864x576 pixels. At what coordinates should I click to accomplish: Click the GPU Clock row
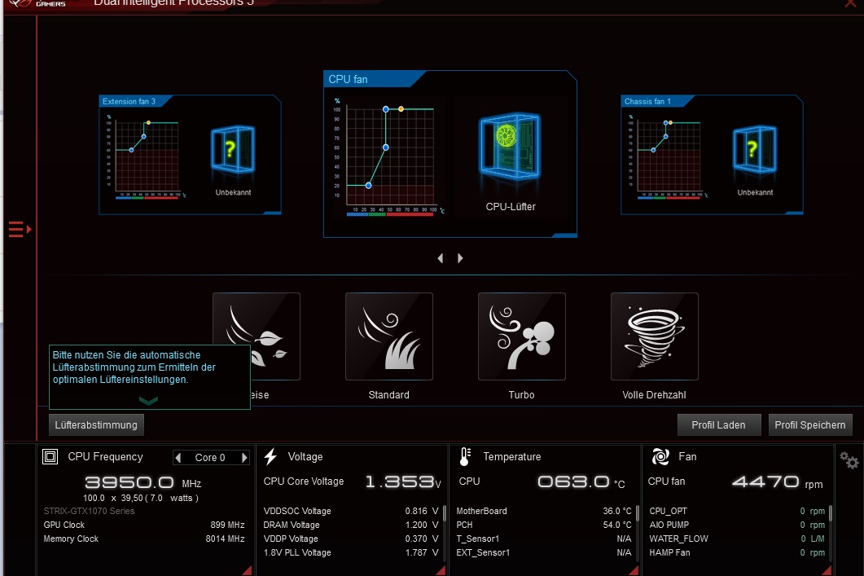coord(144,525)
